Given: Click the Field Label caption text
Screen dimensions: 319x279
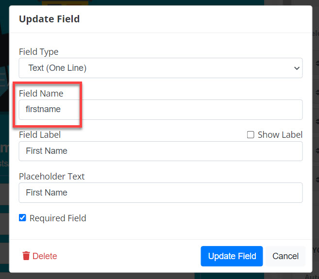Looking at the screenshot, I should pyautogui.click(x=40, y=135).
